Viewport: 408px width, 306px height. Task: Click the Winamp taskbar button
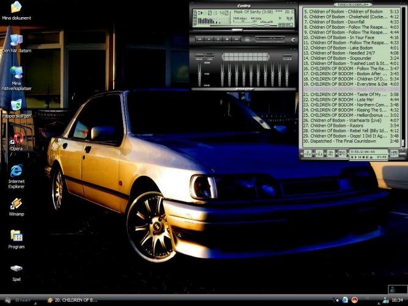pos(72,300)
